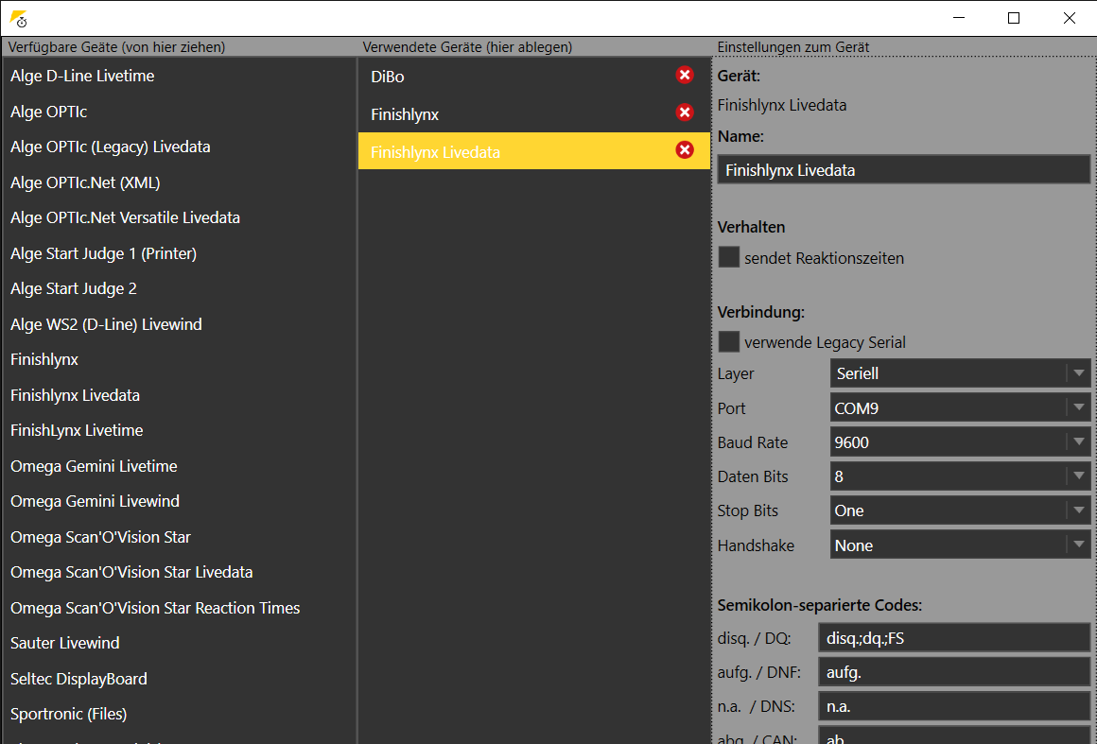
Task: Select Alge WS2 (D-Line) Livewind
Action: click(179, 323)
